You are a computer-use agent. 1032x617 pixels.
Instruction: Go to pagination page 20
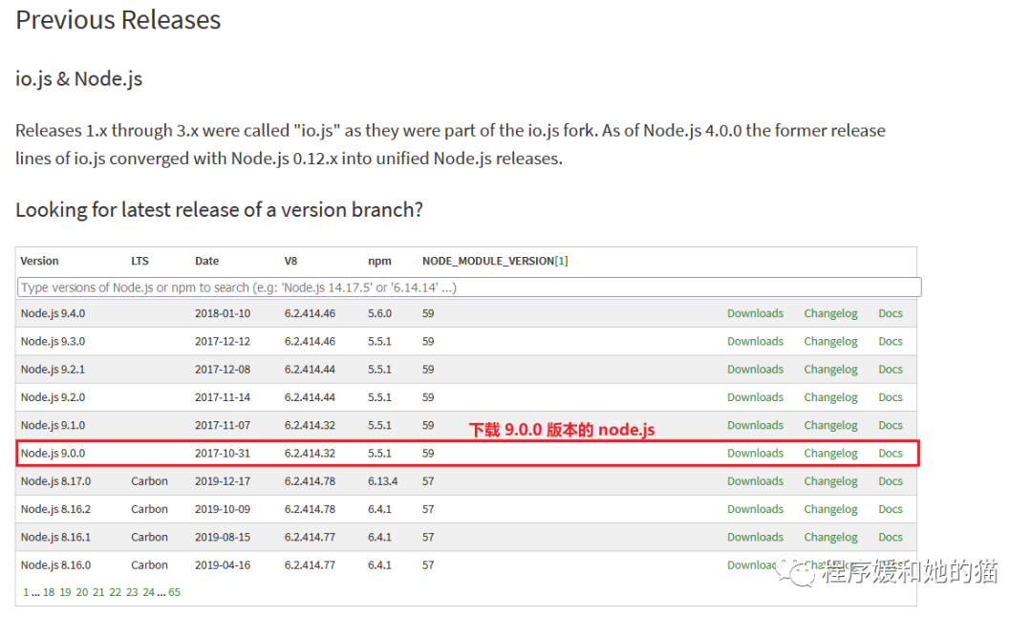point(81,593)
